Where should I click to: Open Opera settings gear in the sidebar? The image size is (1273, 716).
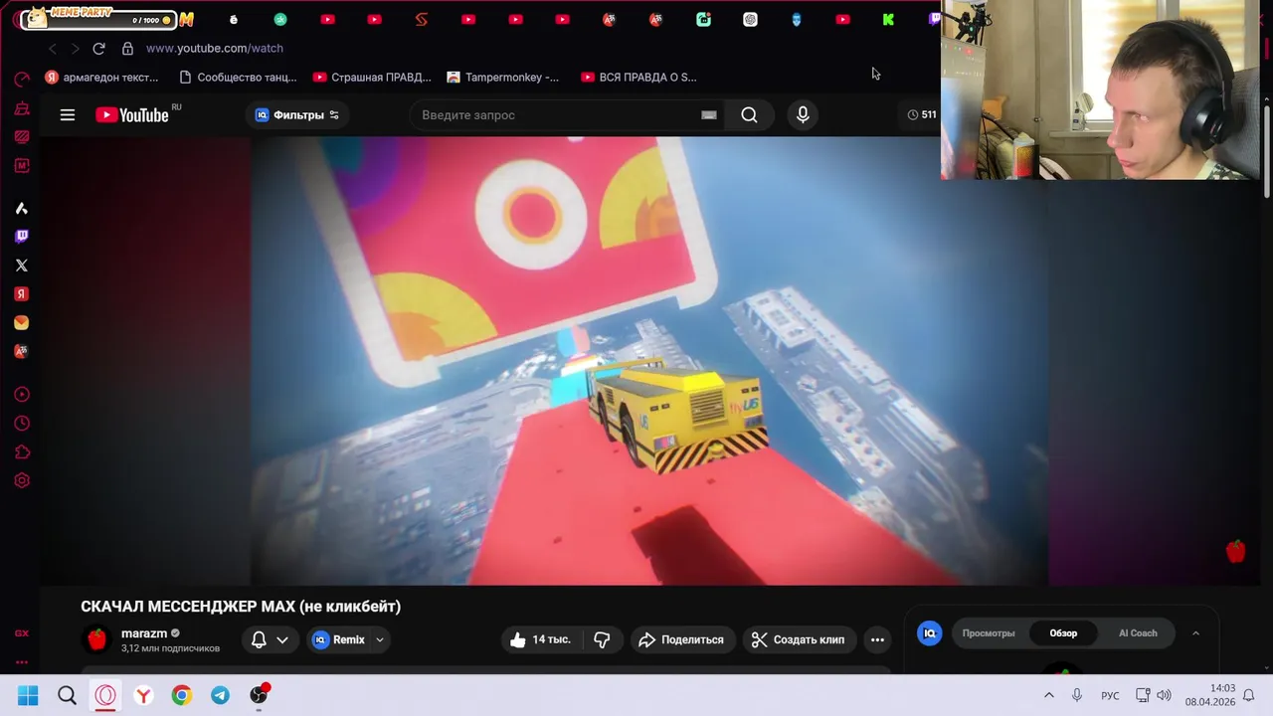tap(22, 481)
